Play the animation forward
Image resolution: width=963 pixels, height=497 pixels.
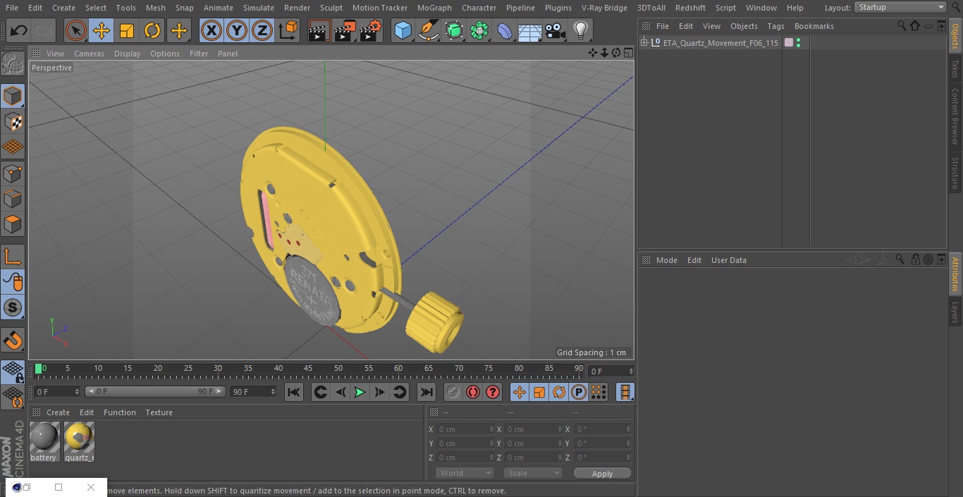pos(360,392)
